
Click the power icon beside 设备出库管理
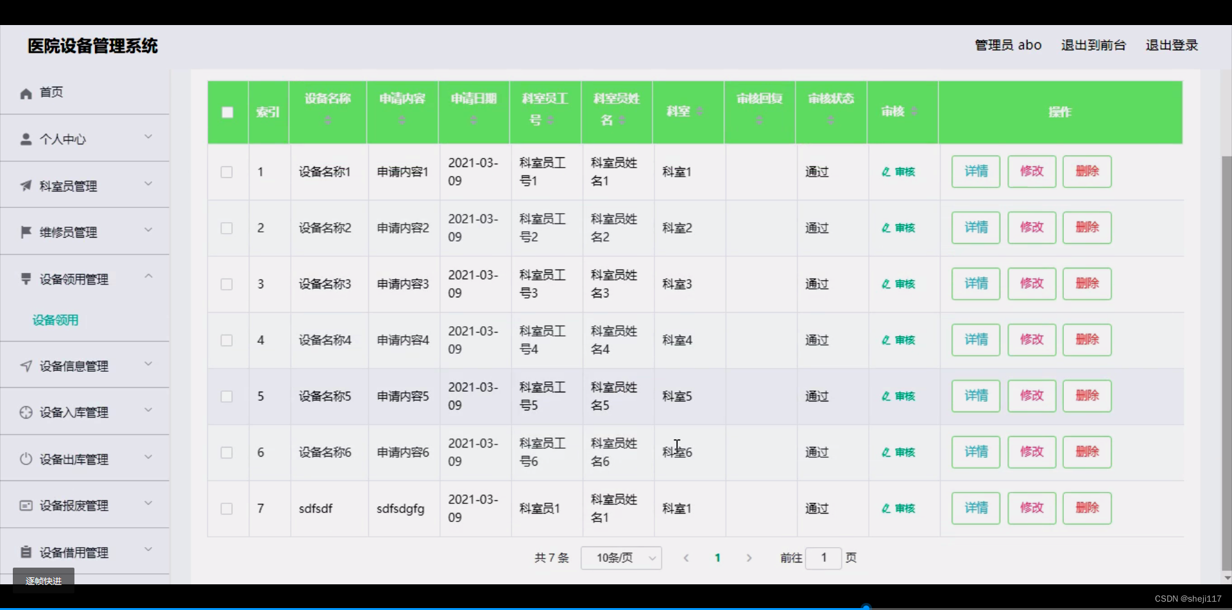(26, 458)
